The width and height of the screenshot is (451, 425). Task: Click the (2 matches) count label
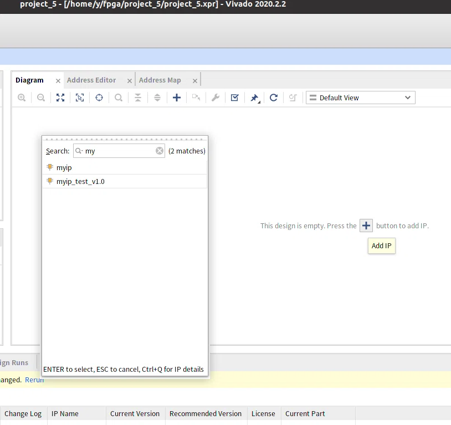187,151
